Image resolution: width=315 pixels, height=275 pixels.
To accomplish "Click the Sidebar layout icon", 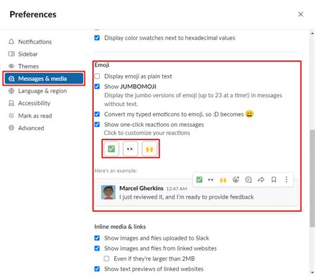I will coord(11,54).
